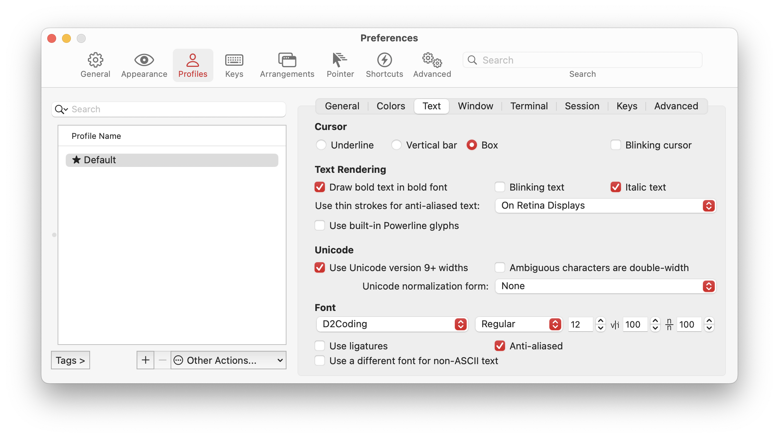The height and width of the screenshot is (438, 779).
Task: Close the Preferences window
Action: coord(52,38)
